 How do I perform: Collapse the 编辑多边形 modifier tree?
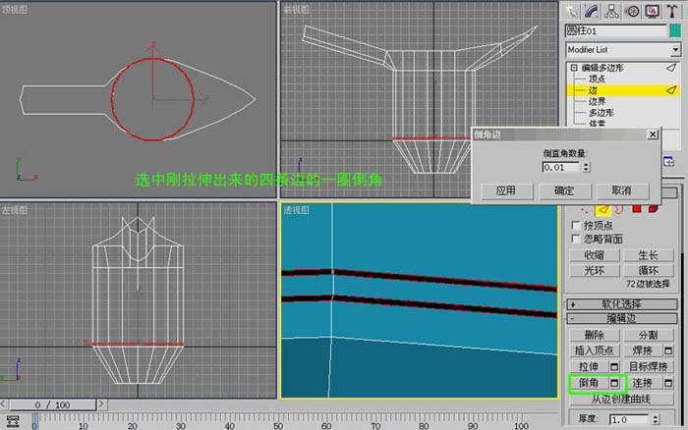tap(574, 68)
